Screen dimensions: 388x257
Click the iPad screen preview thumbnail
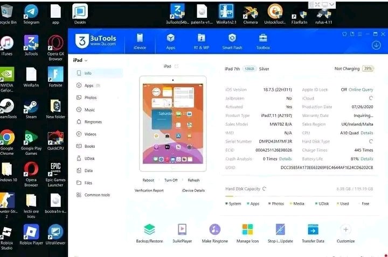click(x=173, y=124)
